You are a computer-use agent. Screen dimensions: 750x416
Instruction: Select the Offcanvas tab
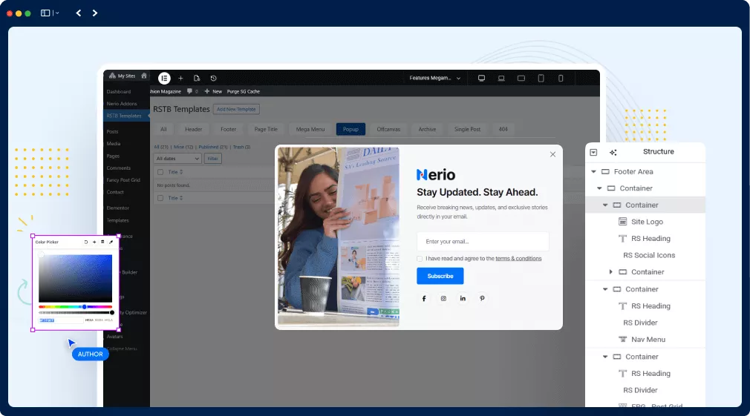[388, 130]
